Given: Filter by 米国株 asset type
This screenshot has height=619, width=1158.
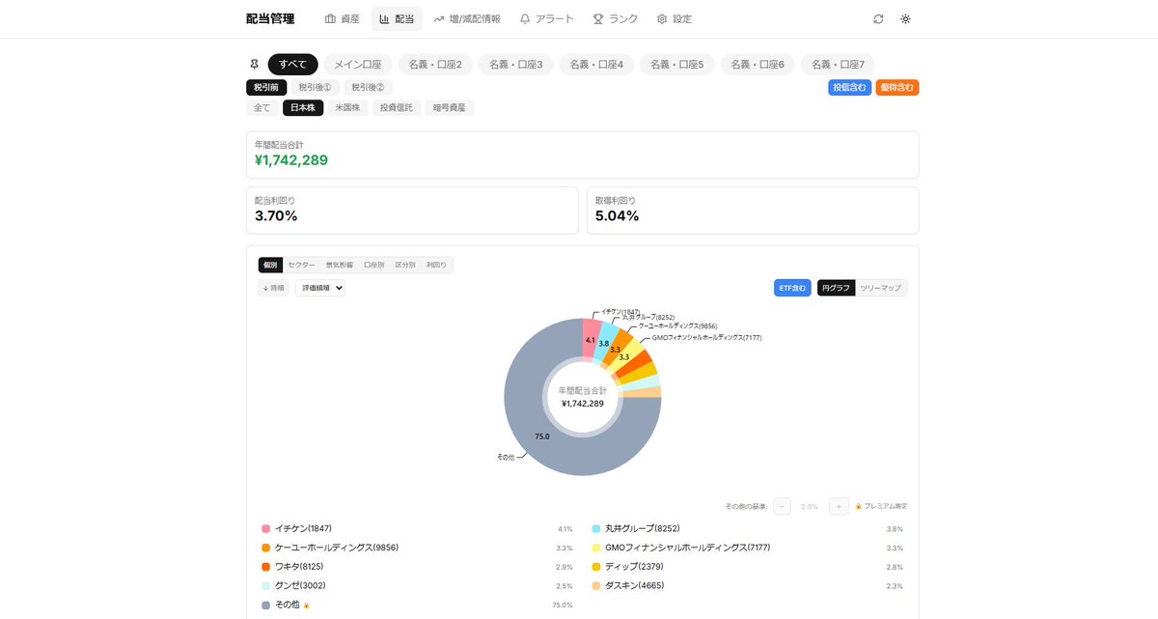Looking at the screenshot, I should 347,108.
